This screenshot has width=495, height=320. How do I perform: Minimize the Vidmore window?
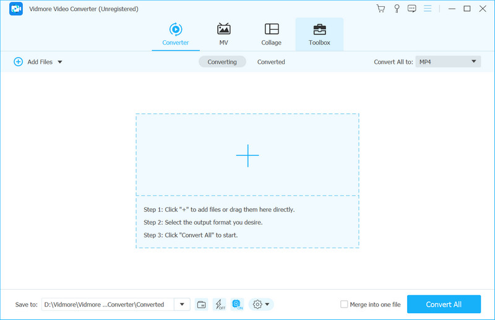(x=452, y=9)
